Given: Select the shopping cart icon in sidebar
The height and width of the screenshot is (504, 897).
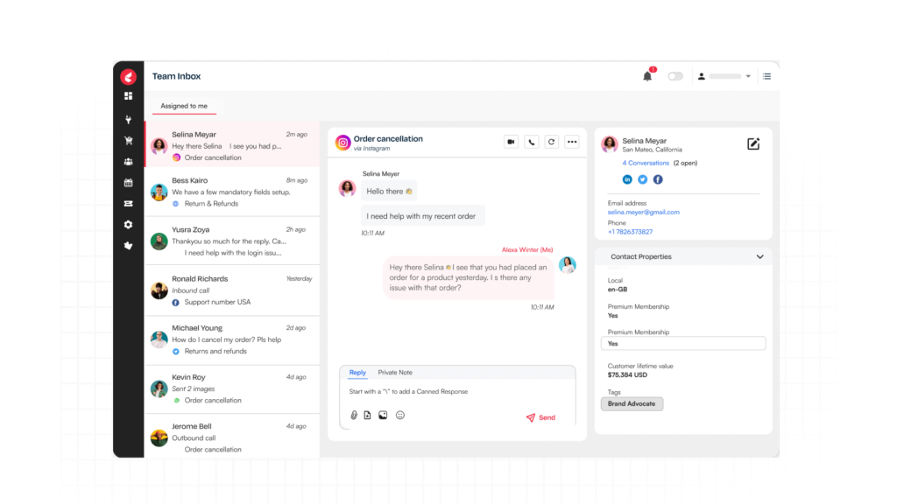Looking at the screenshot, I should point(128,141).
